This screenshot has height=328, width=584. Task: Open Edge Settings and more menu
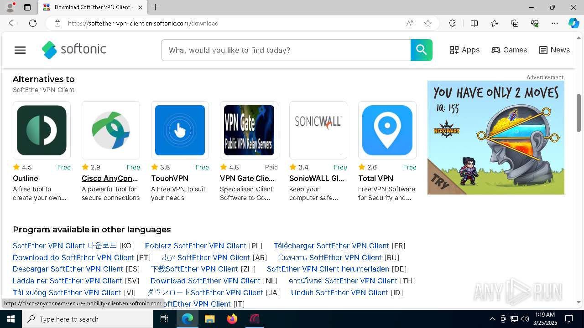(555, 23)
